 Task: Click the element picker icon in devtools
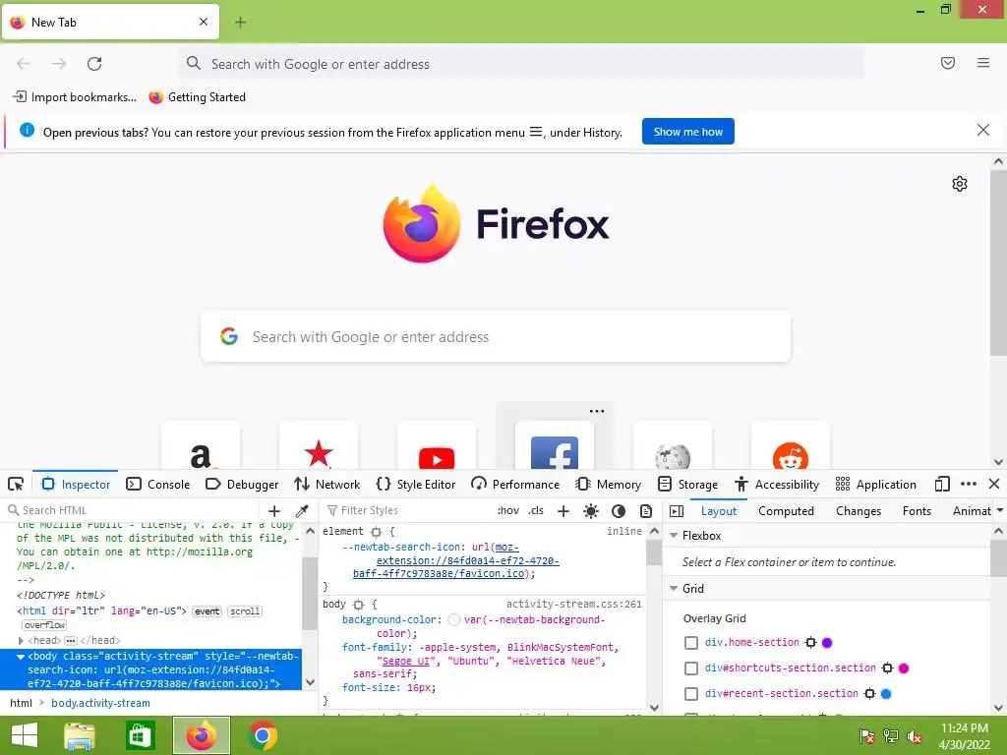16,484
